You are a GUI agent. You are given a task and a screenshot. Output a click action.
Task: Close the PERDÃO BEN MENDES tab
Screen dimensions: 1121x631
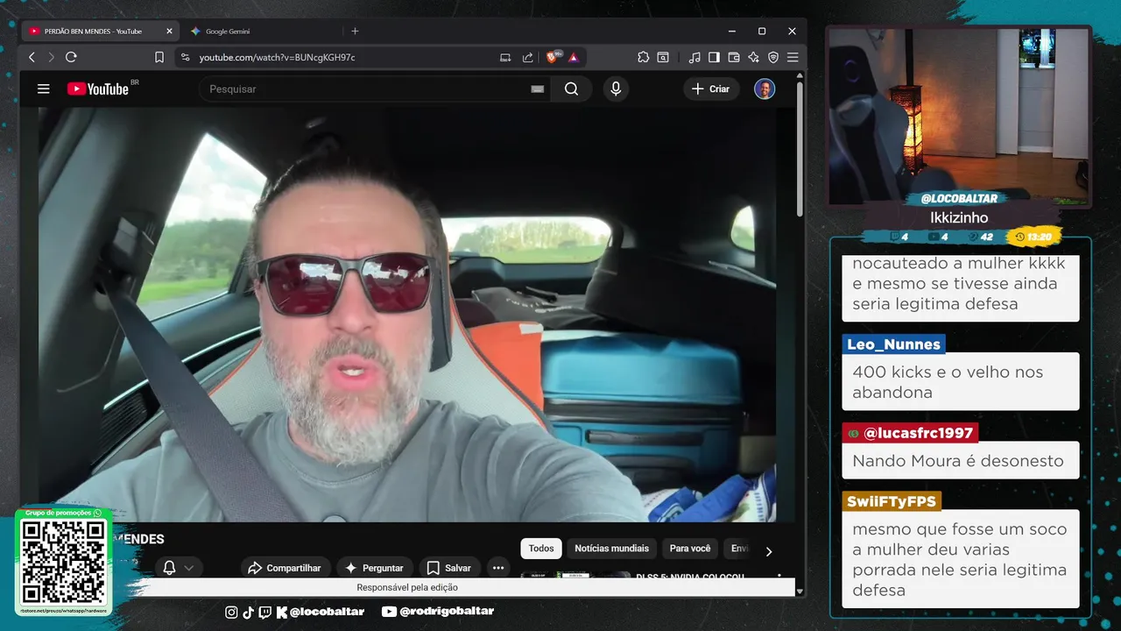point(169,32)
